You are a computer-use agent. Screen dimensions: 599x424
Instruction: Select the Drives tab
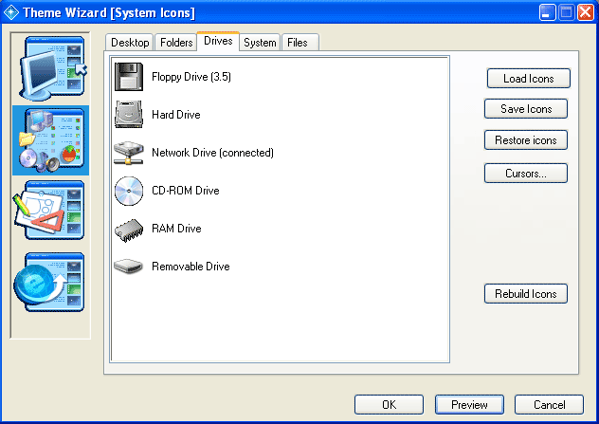click(x=218, y=41)
